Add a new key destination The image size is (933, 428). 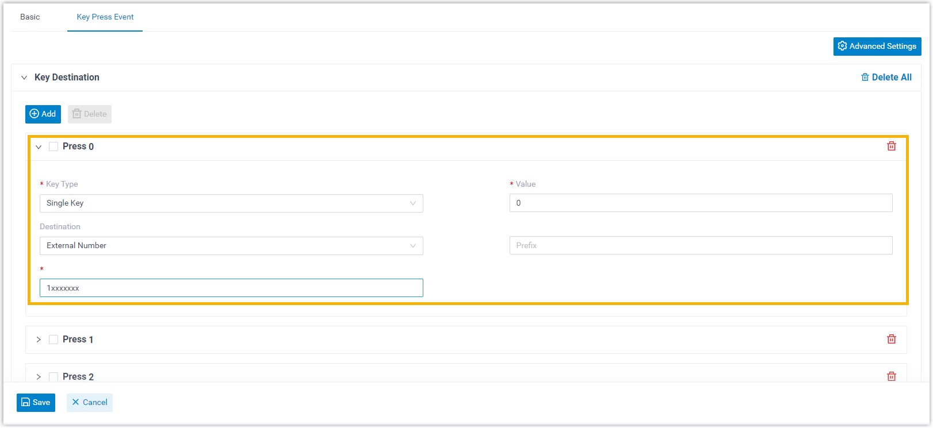(43, 114)
